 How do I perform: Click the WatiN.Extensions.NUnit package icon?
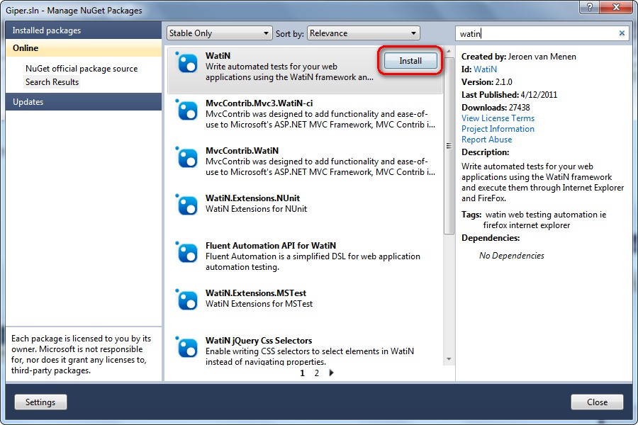pyautogui.click(x=186, y=205)
